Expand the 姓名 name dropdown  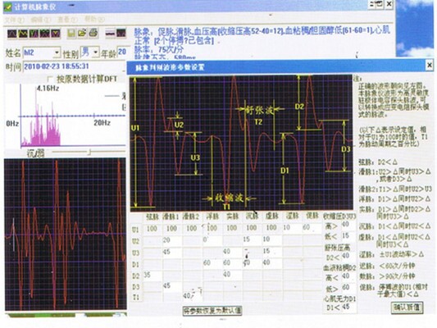click(x=57, y=52)
